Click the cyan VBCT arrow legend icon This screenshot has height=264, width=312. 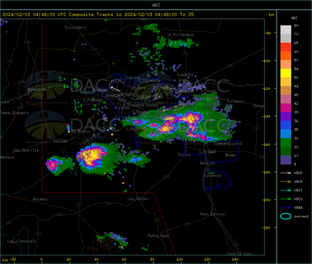click(286, 190)
